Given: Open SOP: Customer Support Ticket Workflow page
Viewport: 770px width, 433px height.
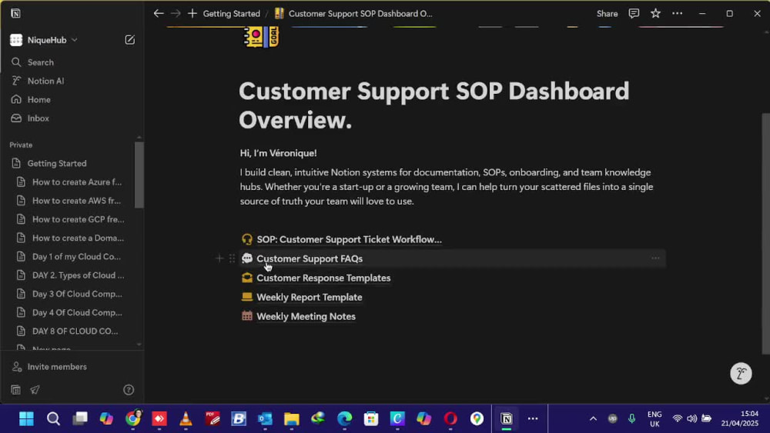Looking at the screenshot, I should coord(349,239).
